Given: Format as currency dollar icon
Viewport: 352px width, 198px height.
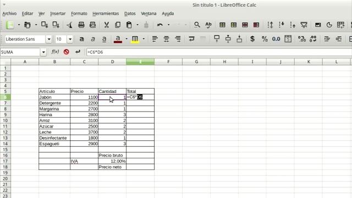Looking at the screenshot, I should pos(252,39).
